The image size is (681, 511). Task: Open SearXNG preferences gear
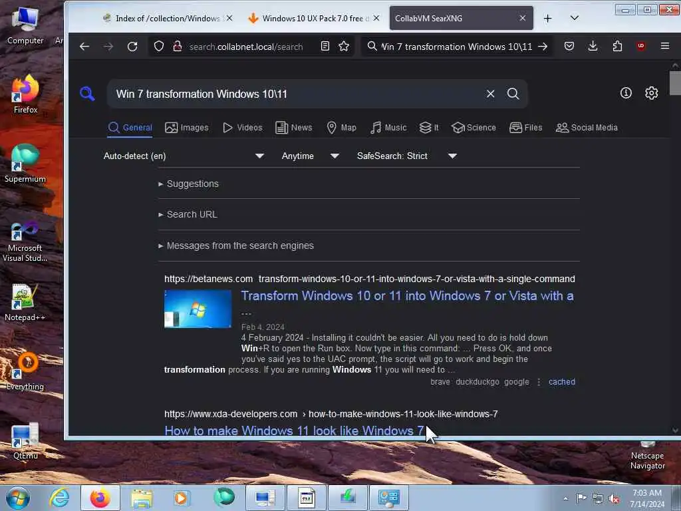click(652, 93)
